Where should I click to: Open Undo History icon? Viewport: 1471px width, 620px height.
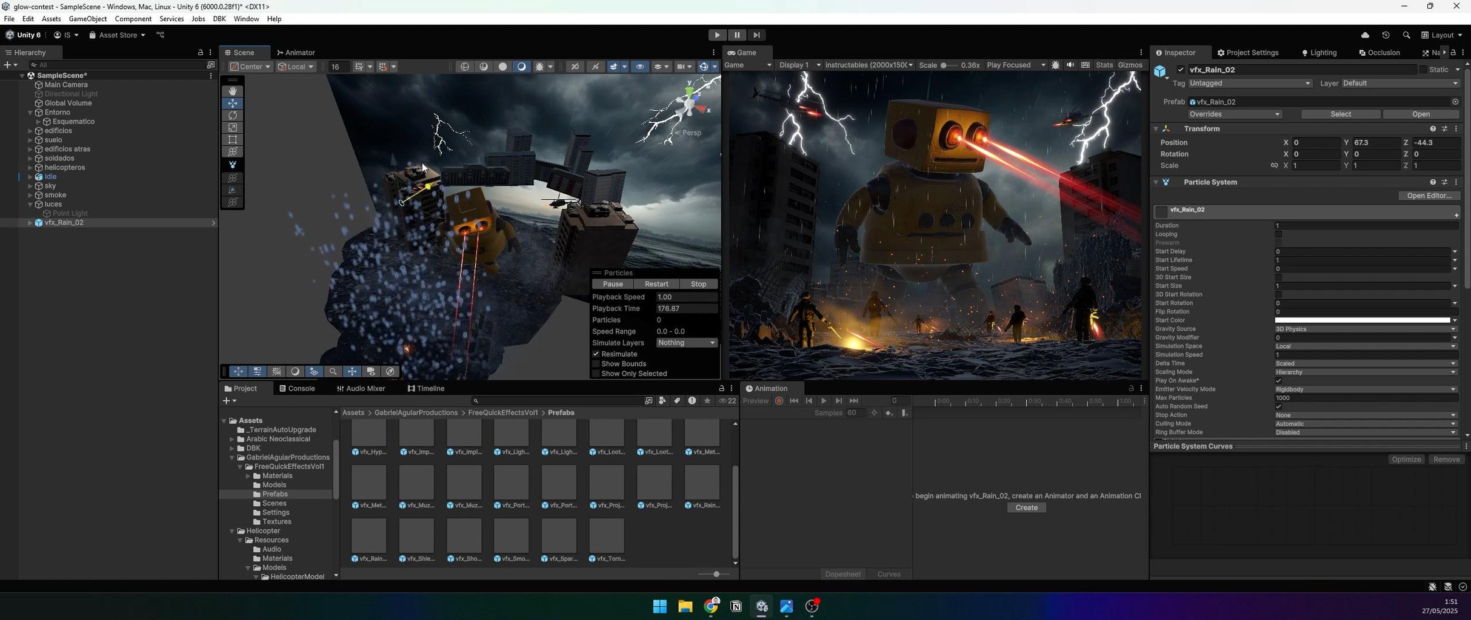pos(1386,35)
